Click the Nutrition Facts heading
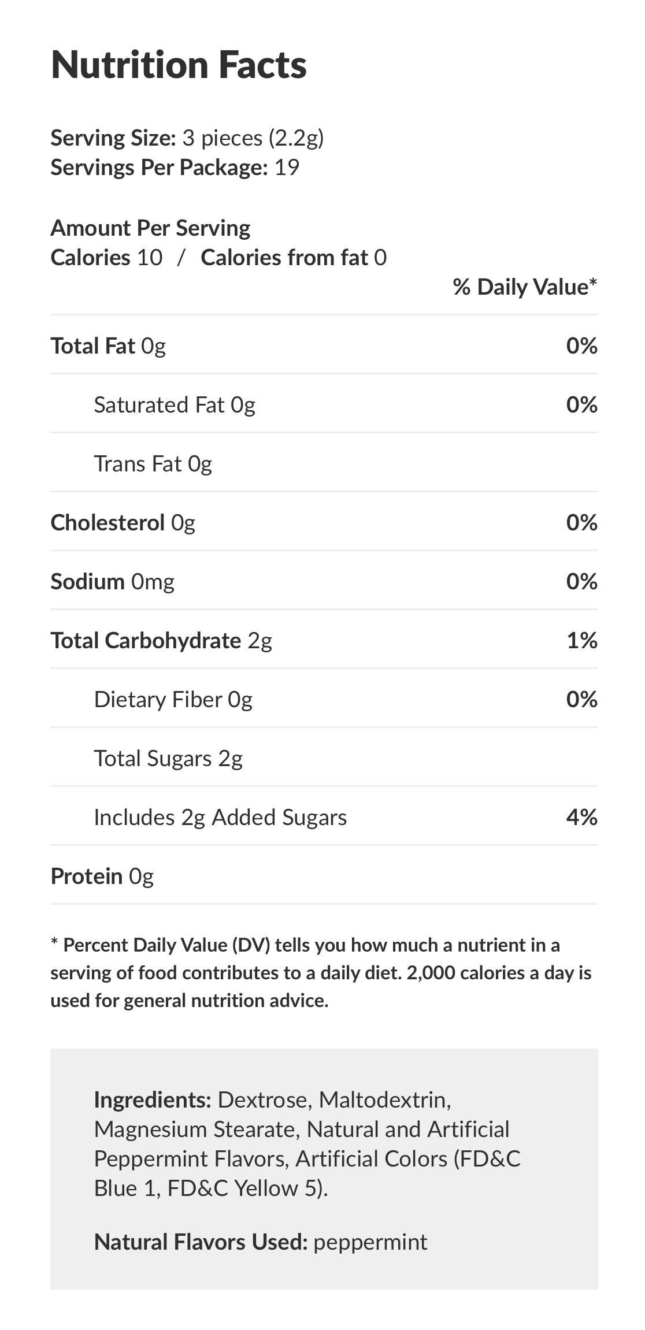Image resolution: width=645 pixels, height=1330 pixels. click(x=179, y=65)
